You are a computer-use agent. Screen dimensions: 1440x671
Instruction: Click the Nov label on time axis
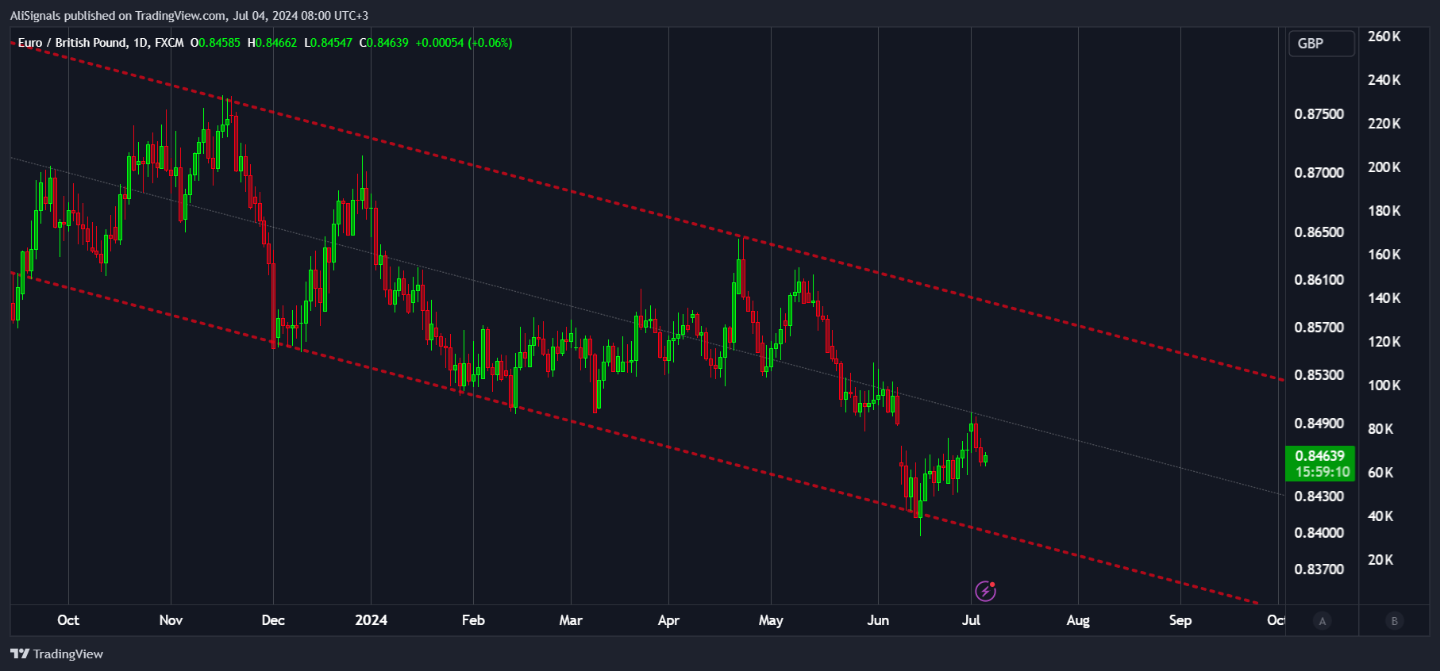coord(171,620)
